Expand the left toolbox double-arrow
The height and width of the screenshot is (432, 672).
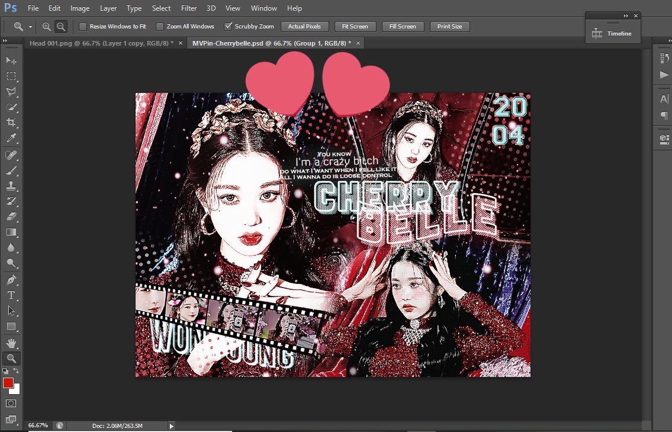(5, 41)
